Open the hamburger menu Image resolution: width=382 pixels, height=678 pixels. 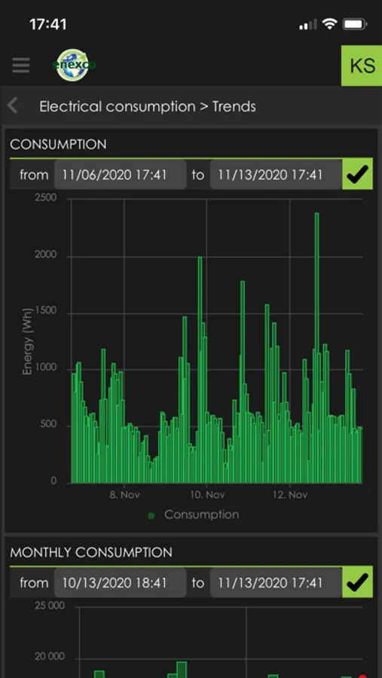tap(21, 66)
